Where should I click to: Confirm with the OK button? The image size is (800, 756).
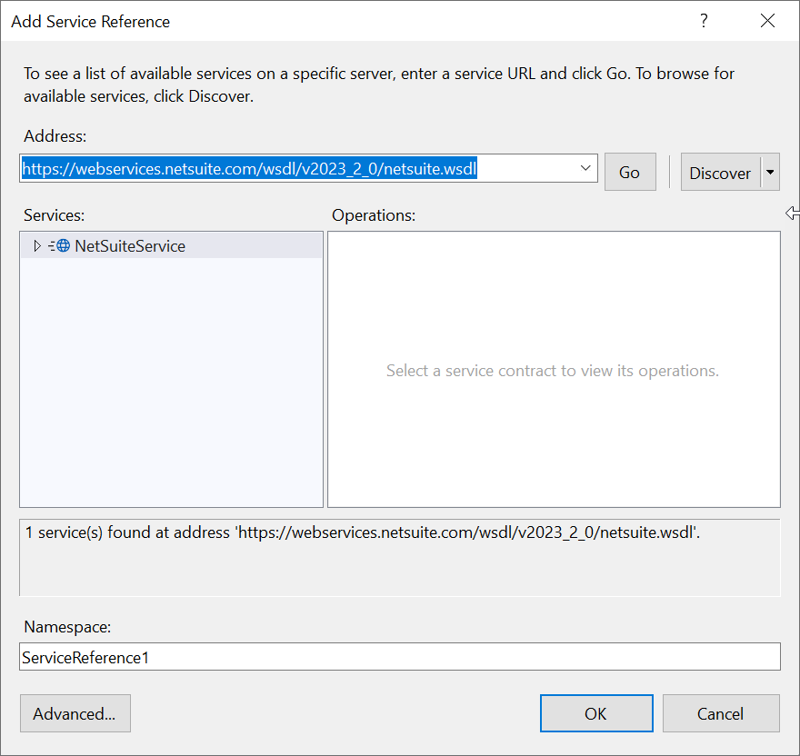click(596, 713)
